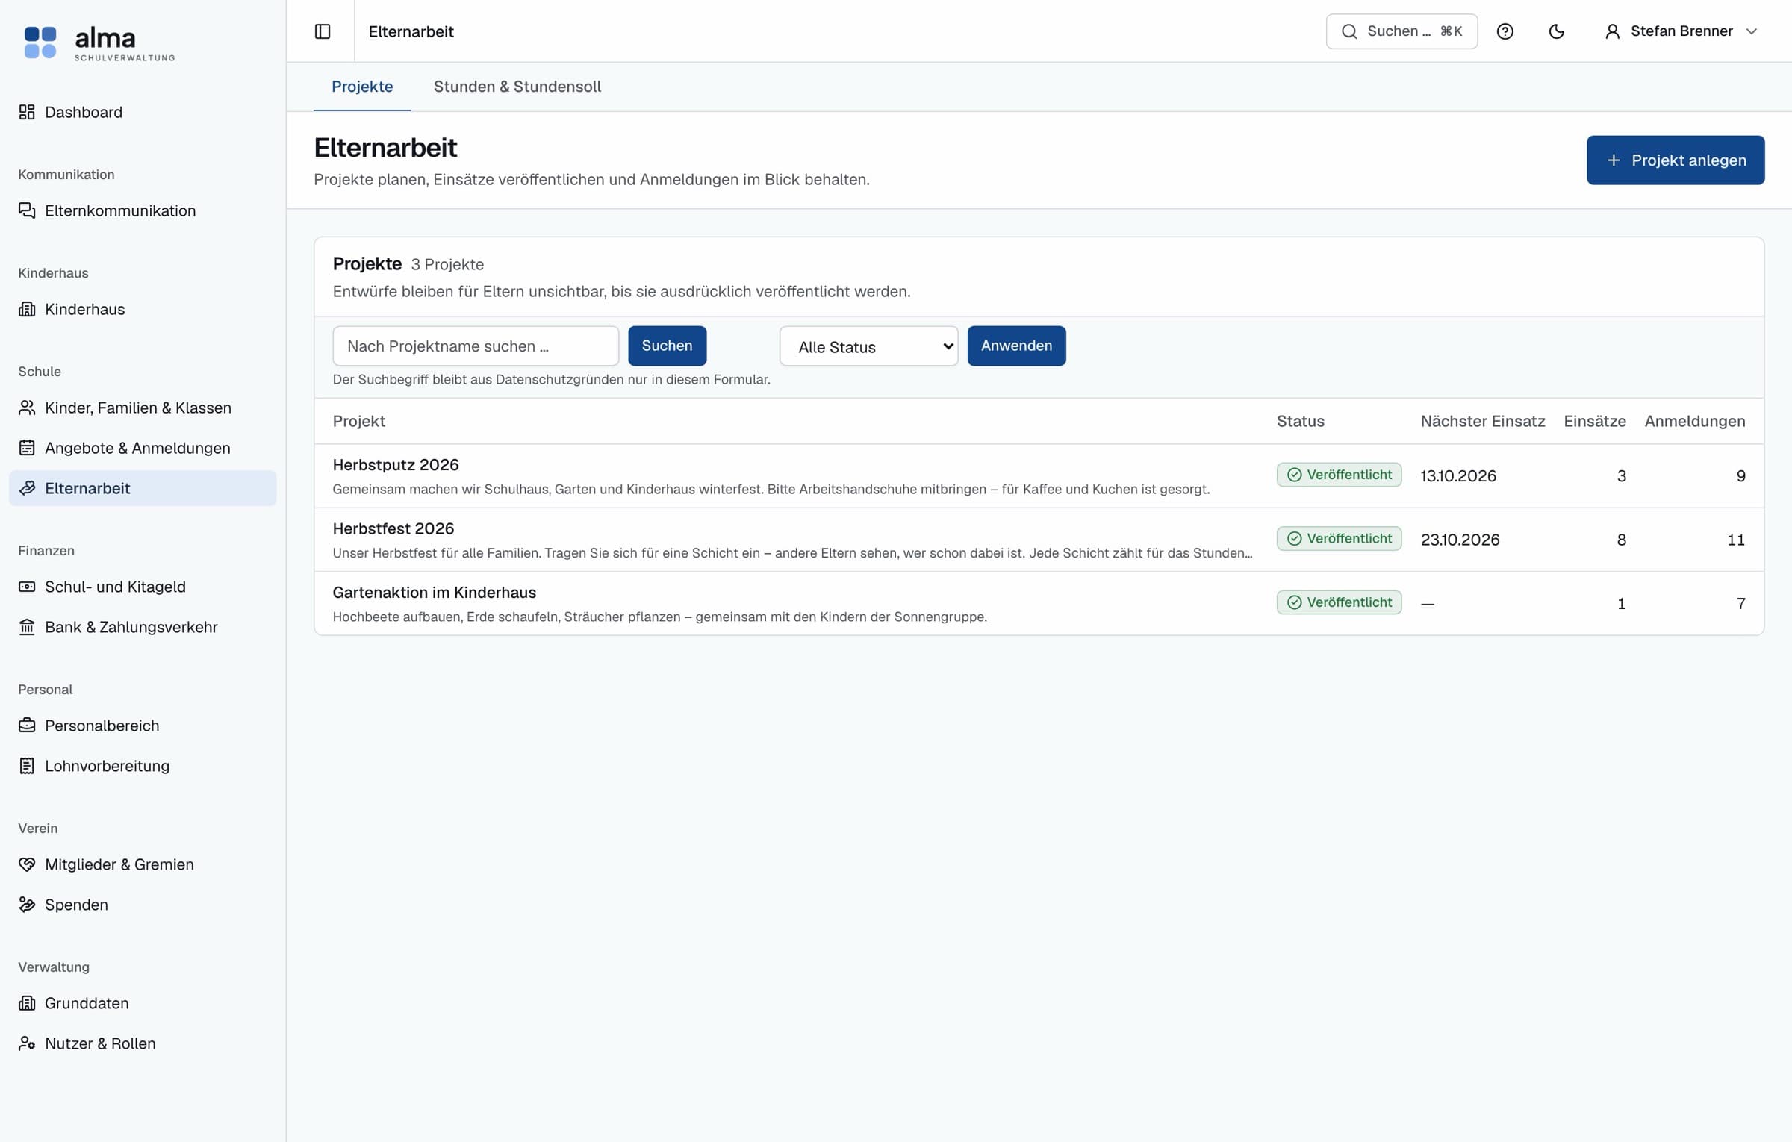Click the Kinderhaus building icon
1792x1142 pixels.
point(27,309)
